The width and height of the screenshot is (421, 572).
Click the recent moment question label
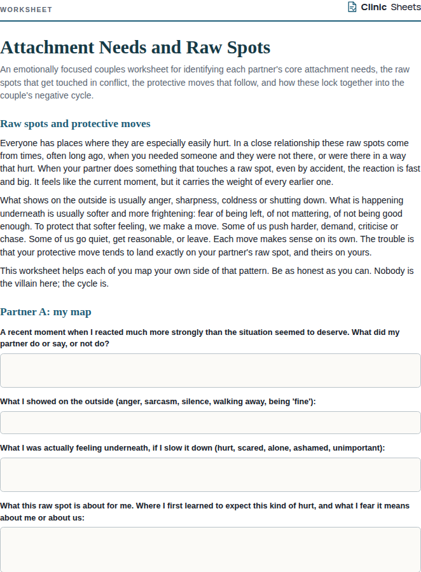[200, 338]
